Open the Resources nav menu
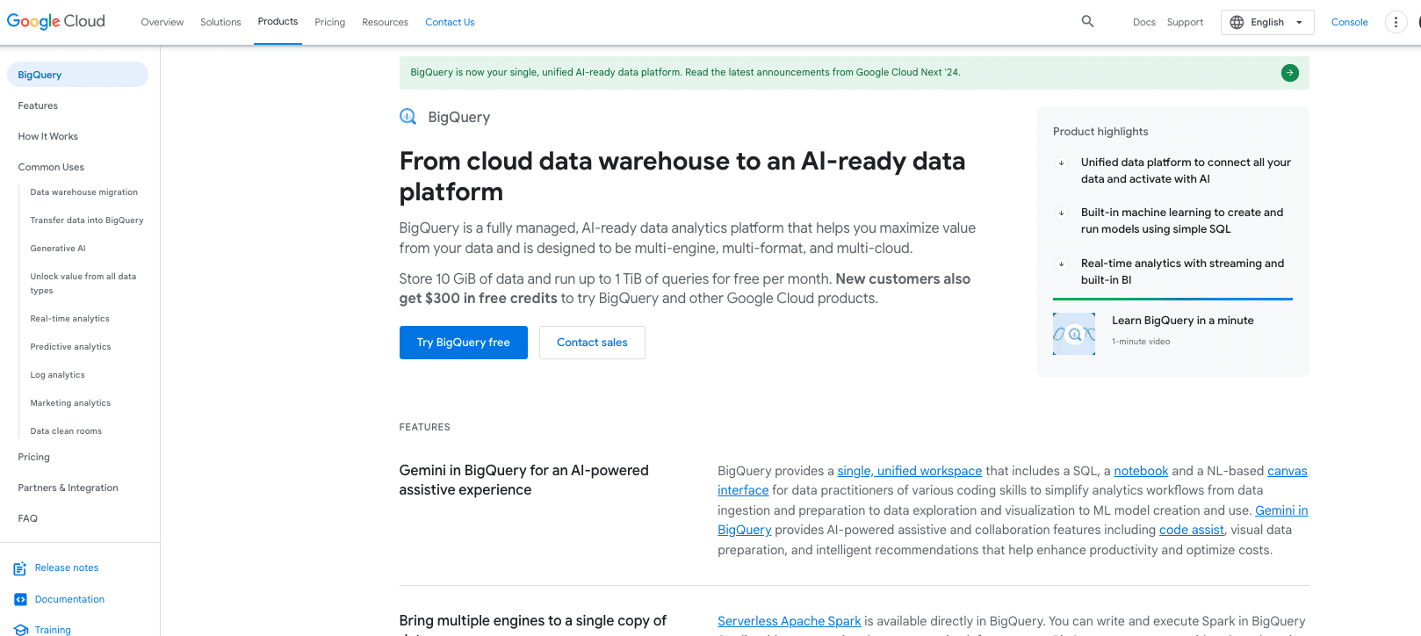The height and width of the screenshot is (636, 1421). (385, 22)
